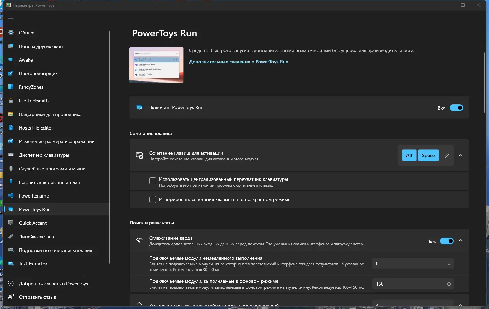This screenshot has width=489, height=309.
Task: Open the Общее settings page
Action: (26, 33)
